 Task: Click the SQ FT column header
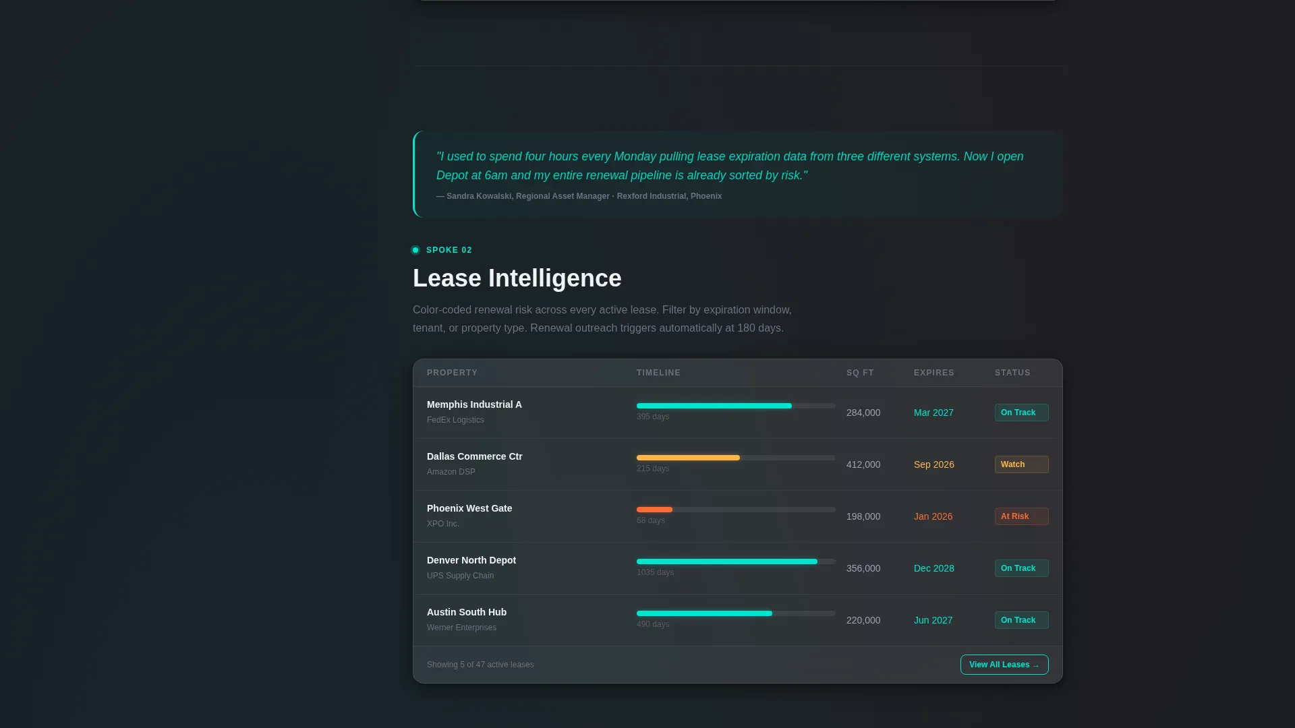point(860,373)
